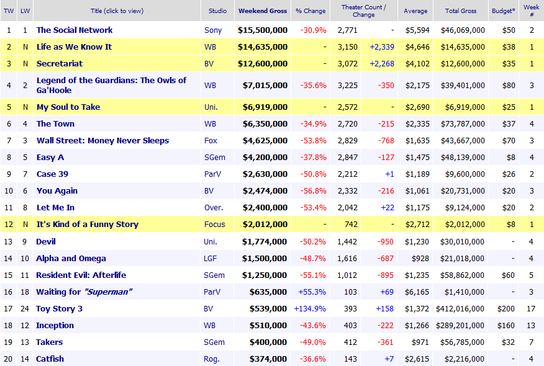The image size is (544, 366).
Task: Click the Average column header
Action: tap(415, 11)
